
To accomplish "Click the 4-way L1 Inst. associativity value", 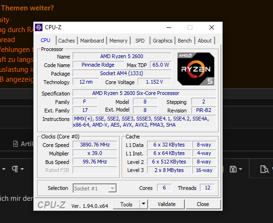I will [x=204, y=153].
